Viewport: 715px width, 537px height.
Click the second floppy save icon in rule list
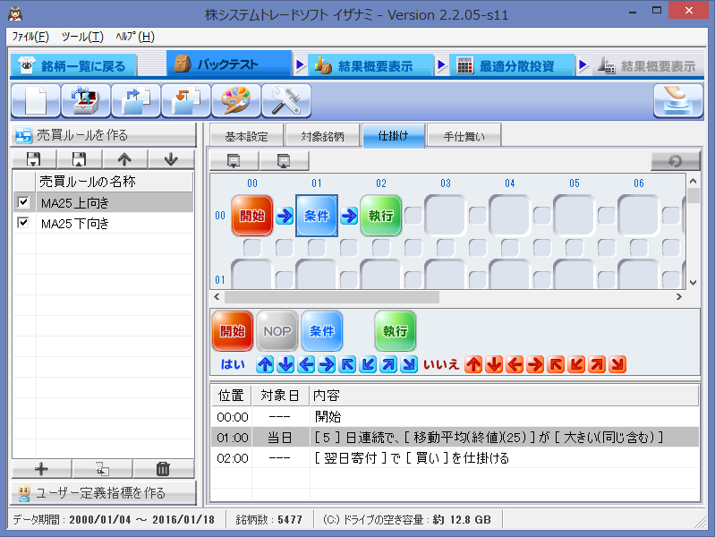(80, 159)
